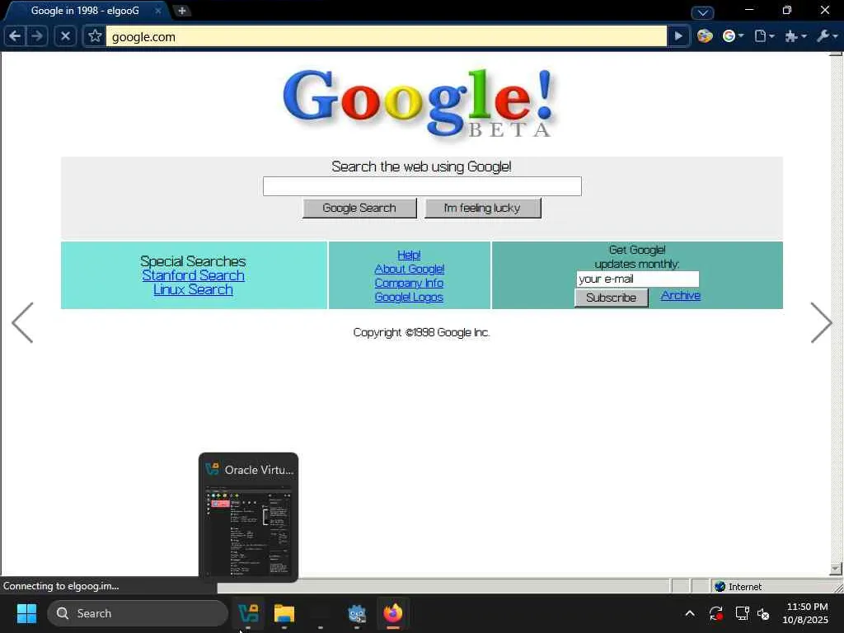This screenshot has height=633, width=844.
Task: Click the muted volume tray icon
Action: (764, 613)
